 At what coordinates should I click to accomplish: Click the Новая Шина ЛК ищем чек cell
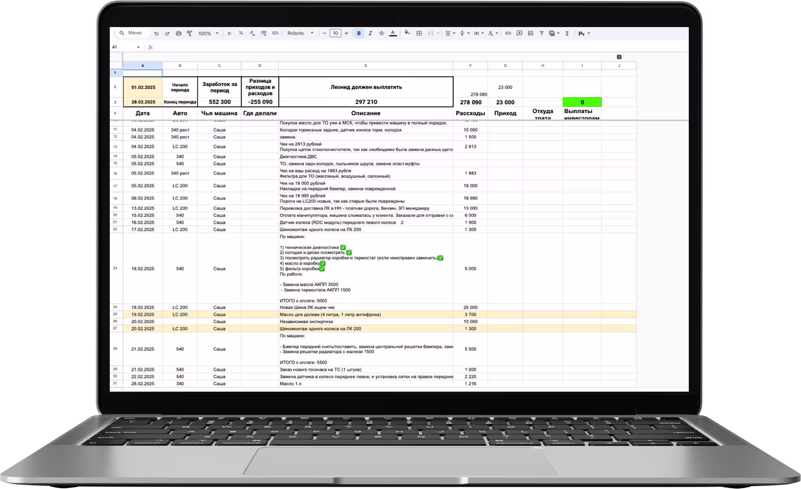click(366, 307)
